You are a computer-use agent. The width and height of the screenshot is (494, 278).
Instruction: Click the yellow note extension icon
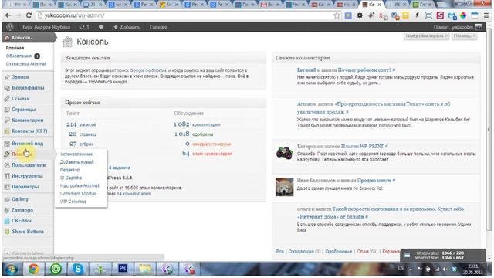[405, 15]
